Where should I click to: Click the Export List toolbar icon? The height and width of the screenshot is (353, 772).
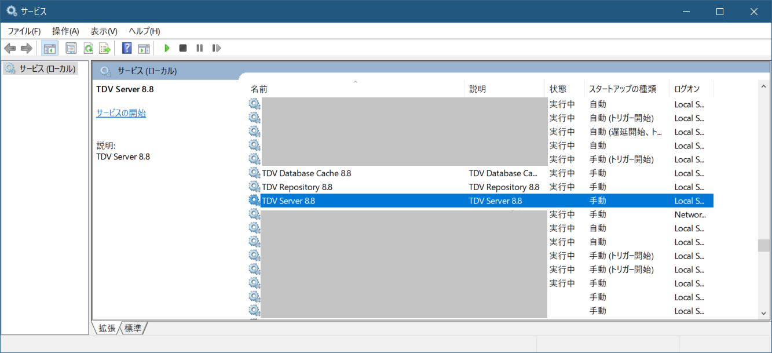[x=105, y=48]
